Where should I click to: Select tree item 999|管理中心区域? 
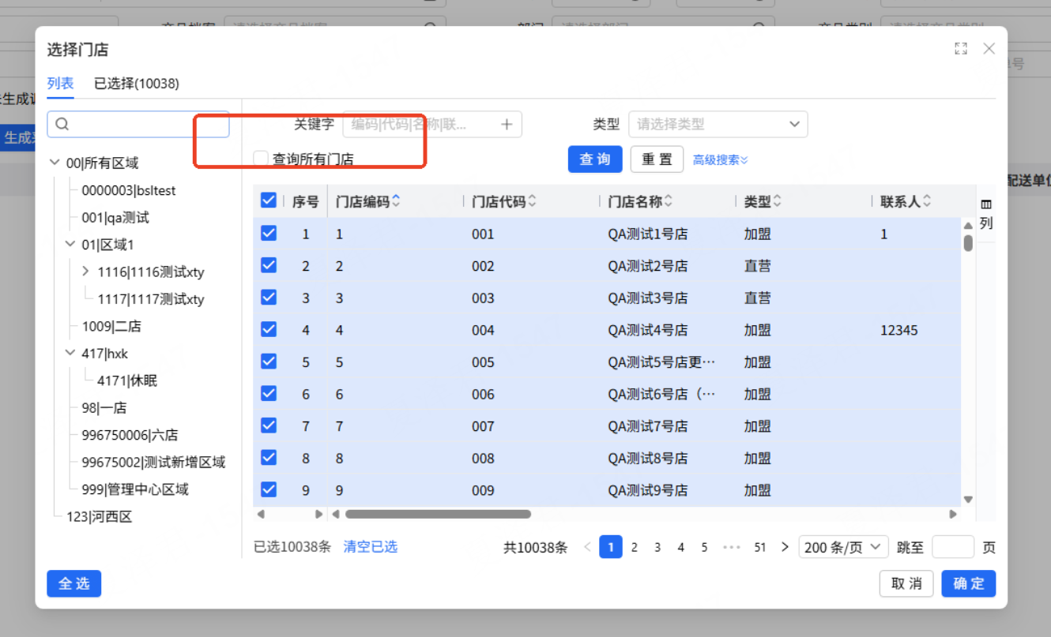[x=135, y=489]
